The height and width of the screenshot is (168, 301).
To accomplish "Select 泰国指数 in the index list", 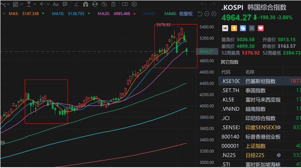I will tap(255, 90).
